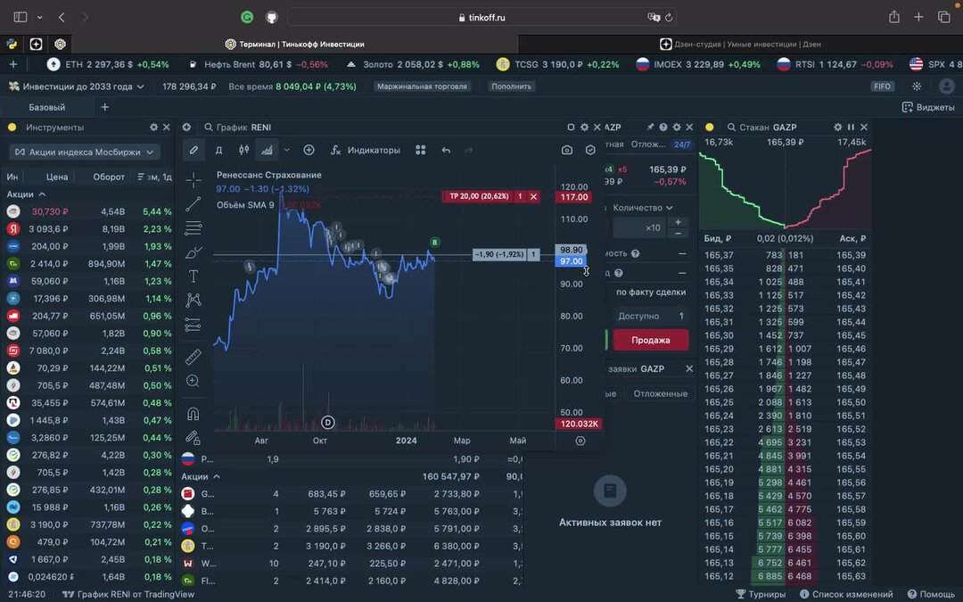Select the trend line tool

[x=193, y=204]
